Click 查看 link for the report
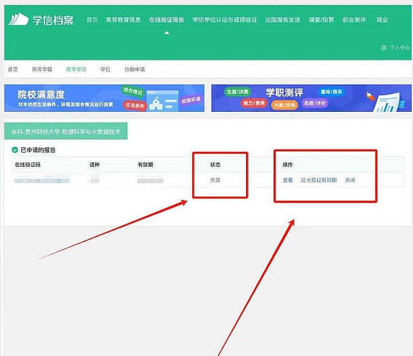 coord(287,180)
